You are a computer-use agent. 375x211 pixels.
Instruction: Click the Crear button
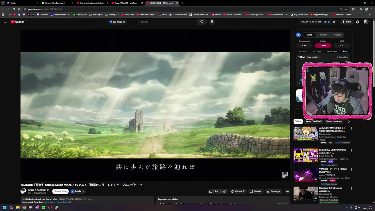(x=347, y=22)
